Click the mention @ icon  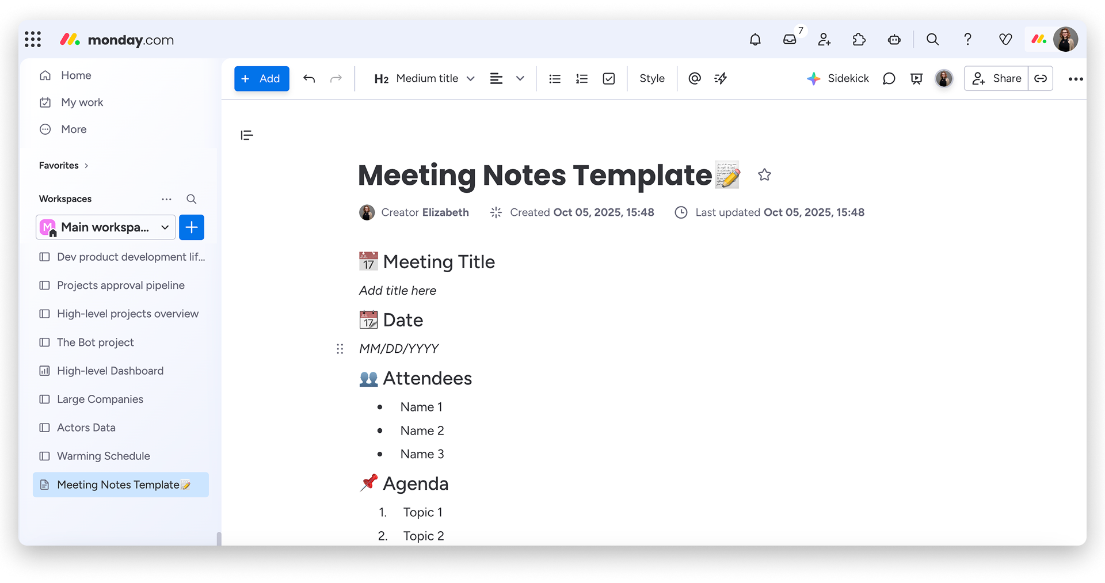tap(695, 79)
